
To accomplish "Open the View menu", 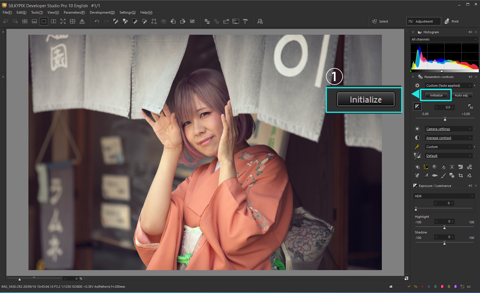I will pyautogui.click(x=53, y=12).
